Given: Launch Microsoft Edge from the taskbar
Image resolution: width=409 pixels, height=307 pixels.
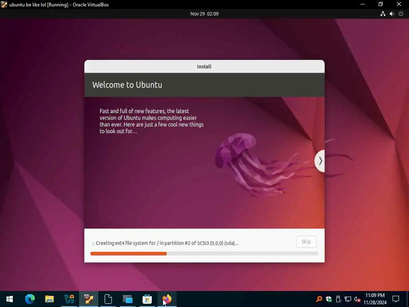Looking at the screenshot, I should pyautogui.click(x=30, y=299).
